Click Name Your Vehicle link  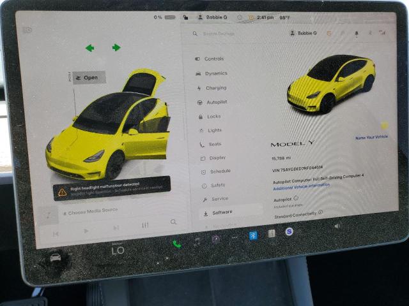[371, 138]
